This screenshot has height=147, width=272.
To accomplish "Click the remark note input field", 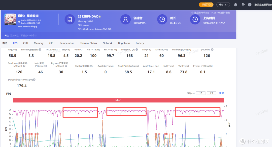I will (x=23, y=35).
